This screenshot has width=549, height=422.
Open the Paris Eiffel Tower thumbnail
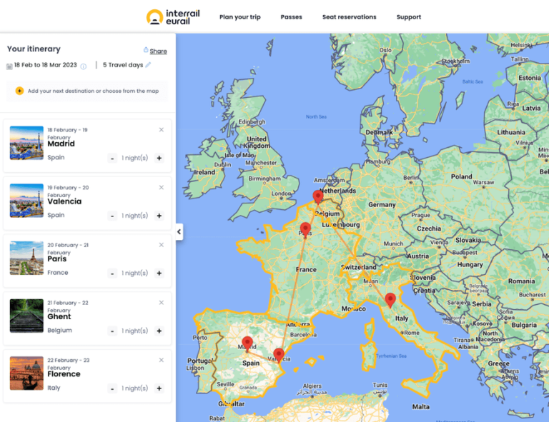point(26,258)
